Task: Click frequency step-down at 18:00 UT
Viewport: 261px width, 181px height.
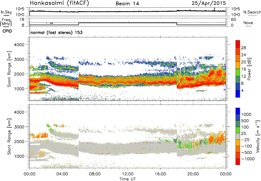Action: [x=177, y=24]
